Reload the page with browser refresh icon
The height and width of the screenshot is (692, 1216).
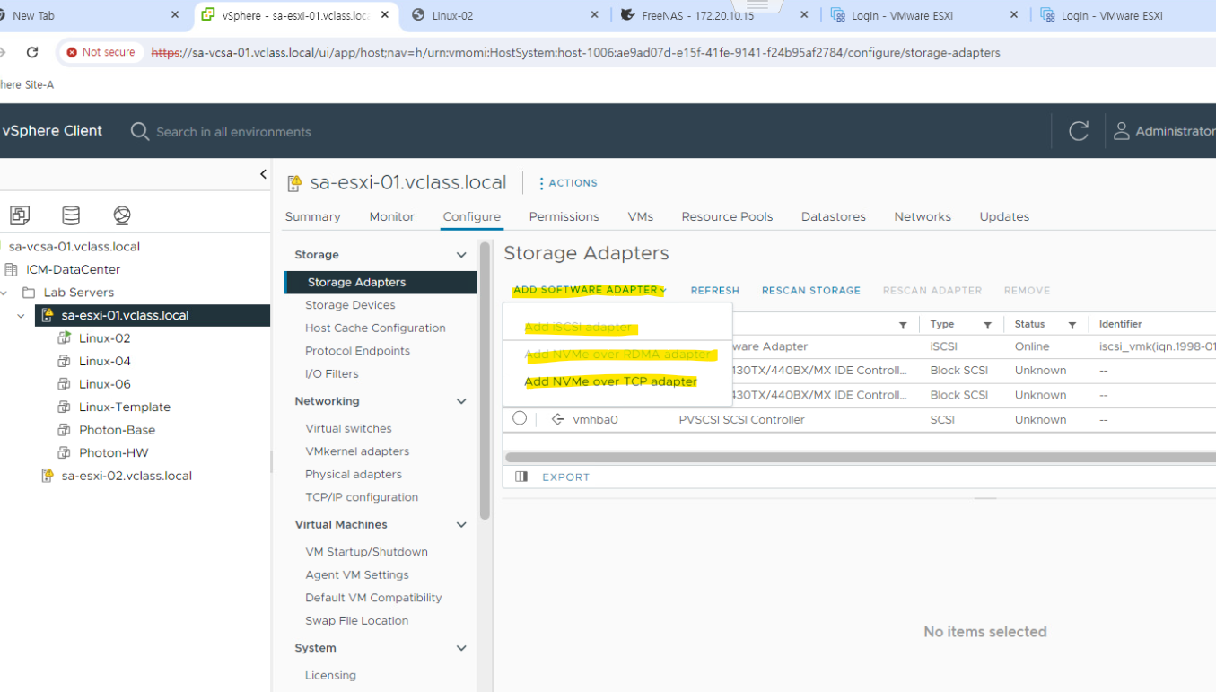(x=32, y=52)
